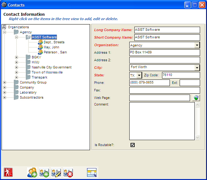
Task: Click the Agency folder icon
Action: point(16,32)
